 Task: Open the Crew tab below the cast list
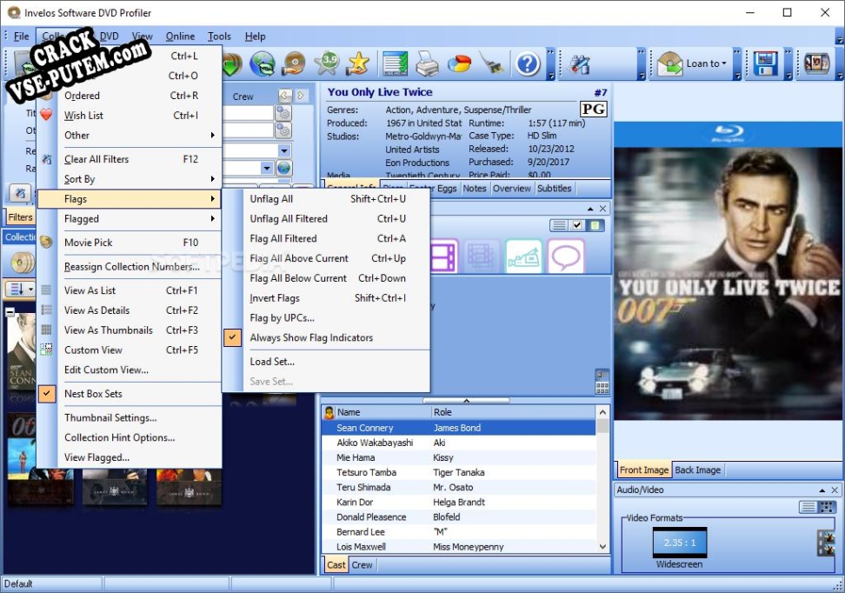coord(363,565)
